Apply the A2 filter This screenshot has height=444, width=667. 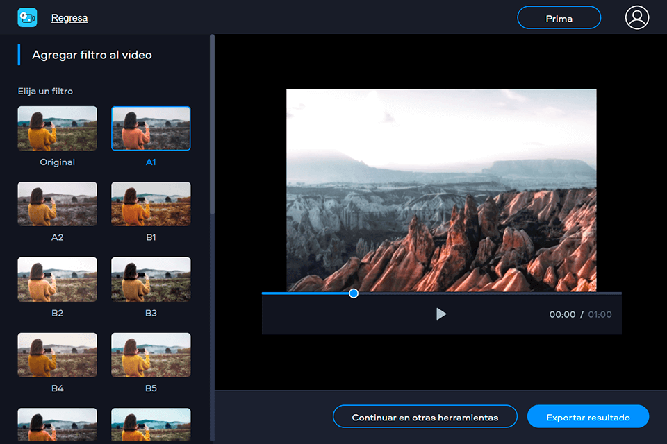tap(57, 203)
